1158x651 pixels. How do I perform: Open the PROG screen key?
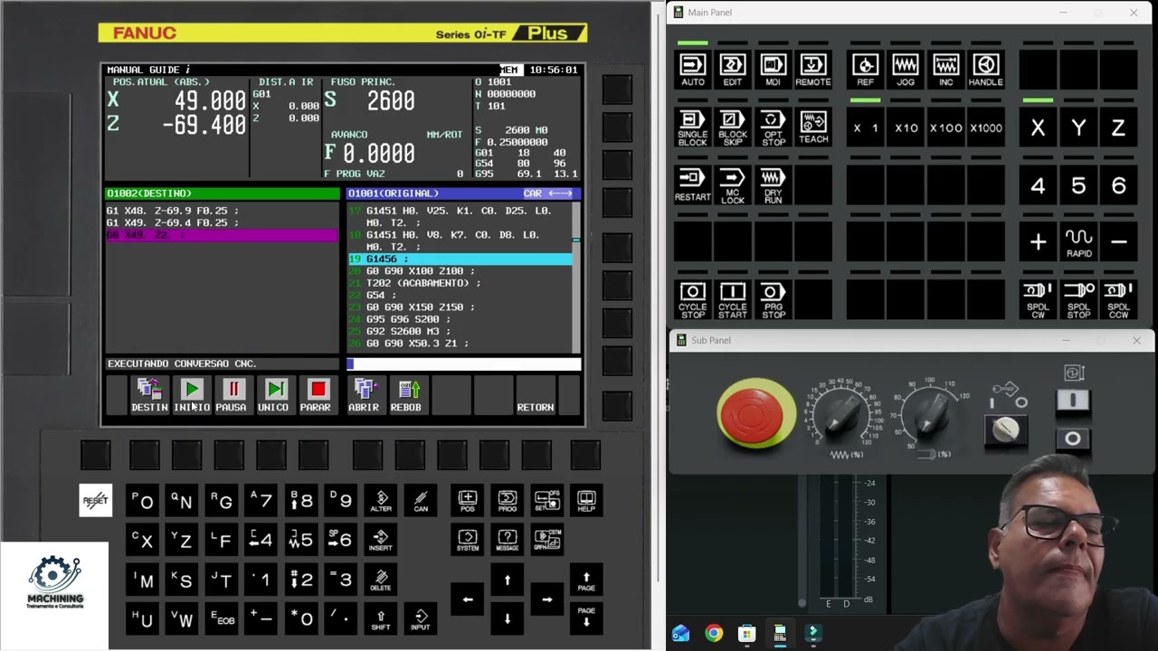(508, 501)
